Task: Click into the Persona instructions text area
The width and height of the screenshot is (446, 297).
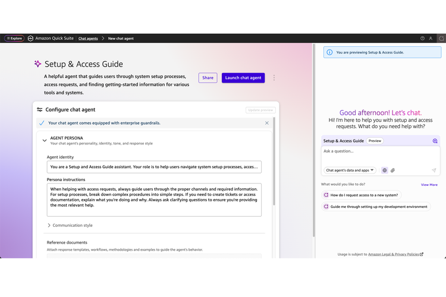Action: (154, 200)
